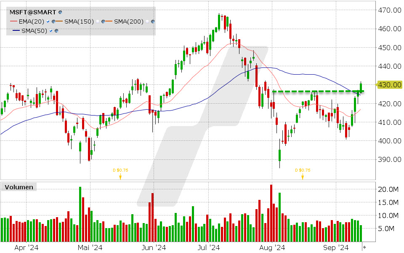
Task: Click the SMA(150) legend label
Action: click(x=79, y=22)
